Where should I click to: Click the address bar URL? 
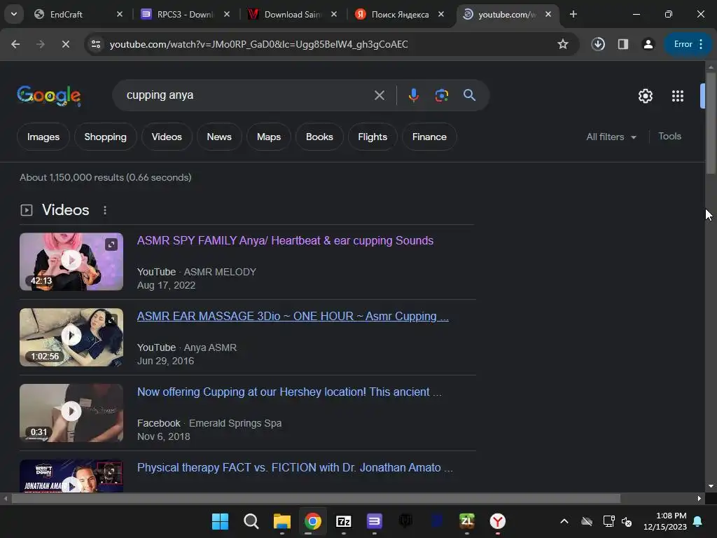pos(259,44)
